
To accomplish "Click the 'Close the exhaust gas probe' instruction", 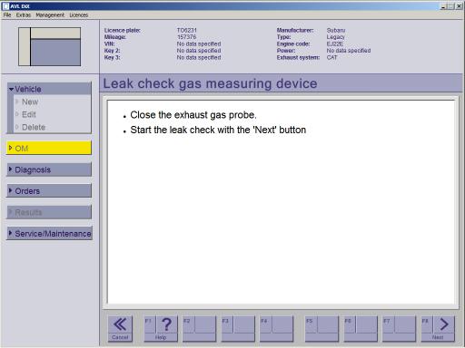I will [x=193, y=115].
